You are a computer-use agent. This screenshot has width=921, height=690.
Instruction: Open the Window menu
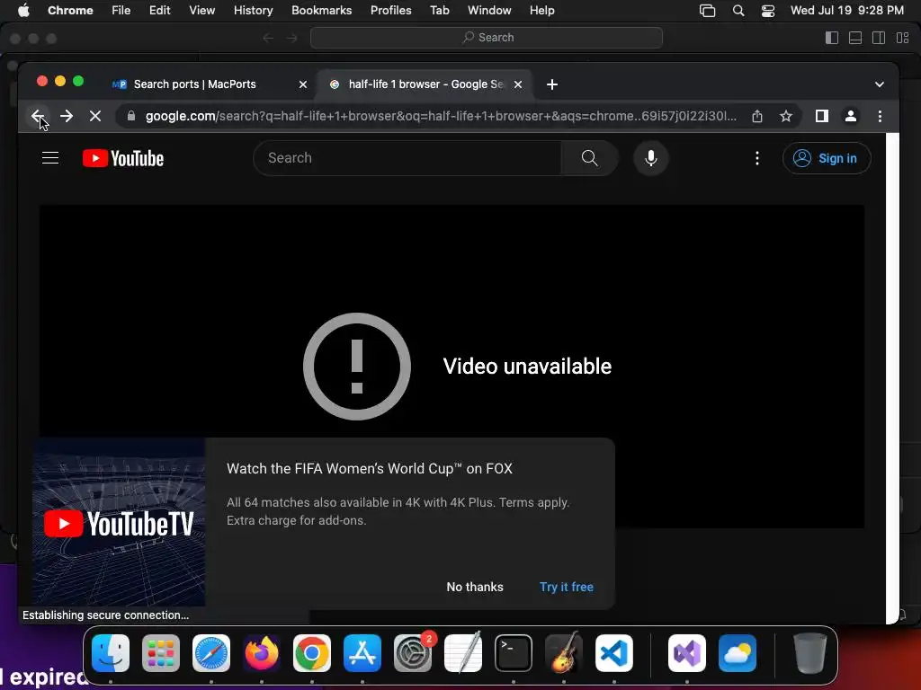pyautogui.click(x=489, y=11)
